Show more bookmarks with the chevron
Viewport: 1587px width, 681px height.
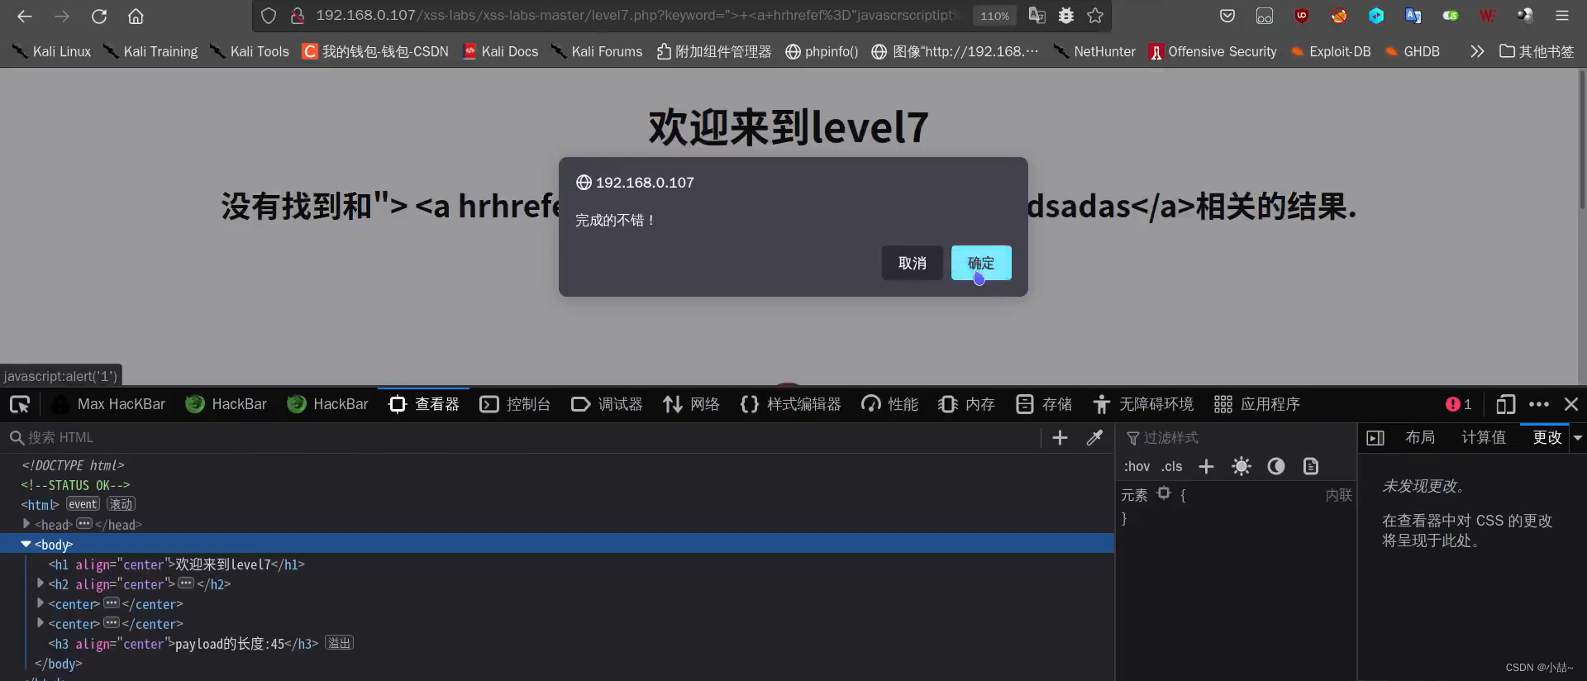[1477, 51]
